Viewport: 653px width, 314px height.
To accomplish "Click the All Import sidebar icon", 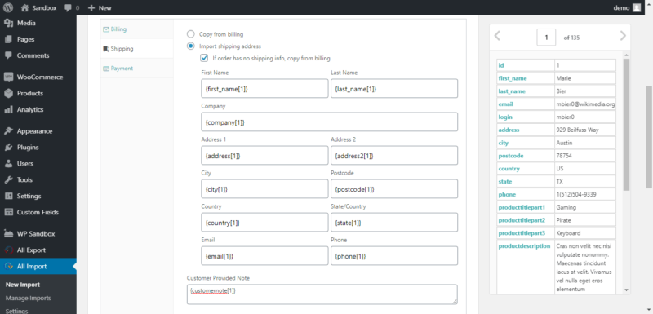I will pyautogui.click(x=8, y=267).
